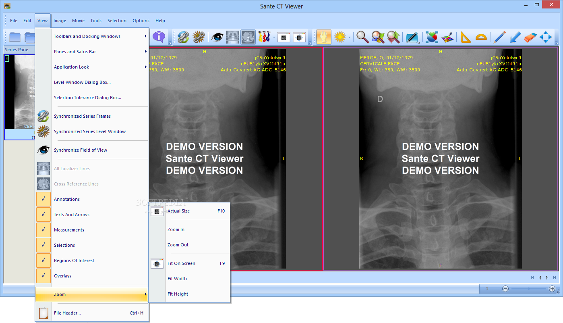
Task: Click the localizer lines chest toolbar icon
Action: click(233, 37)
